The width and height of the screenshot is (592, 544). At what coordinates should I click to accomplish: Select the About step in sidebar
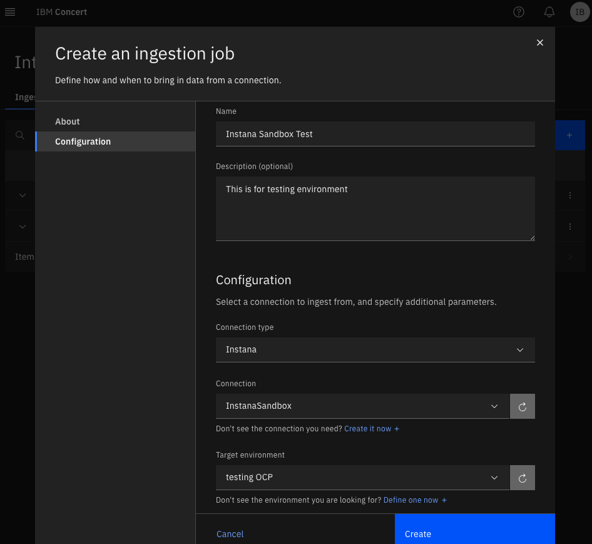pos(115,121)
